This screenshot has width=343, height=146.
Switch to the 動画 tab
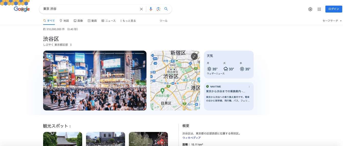coord(92,21)
